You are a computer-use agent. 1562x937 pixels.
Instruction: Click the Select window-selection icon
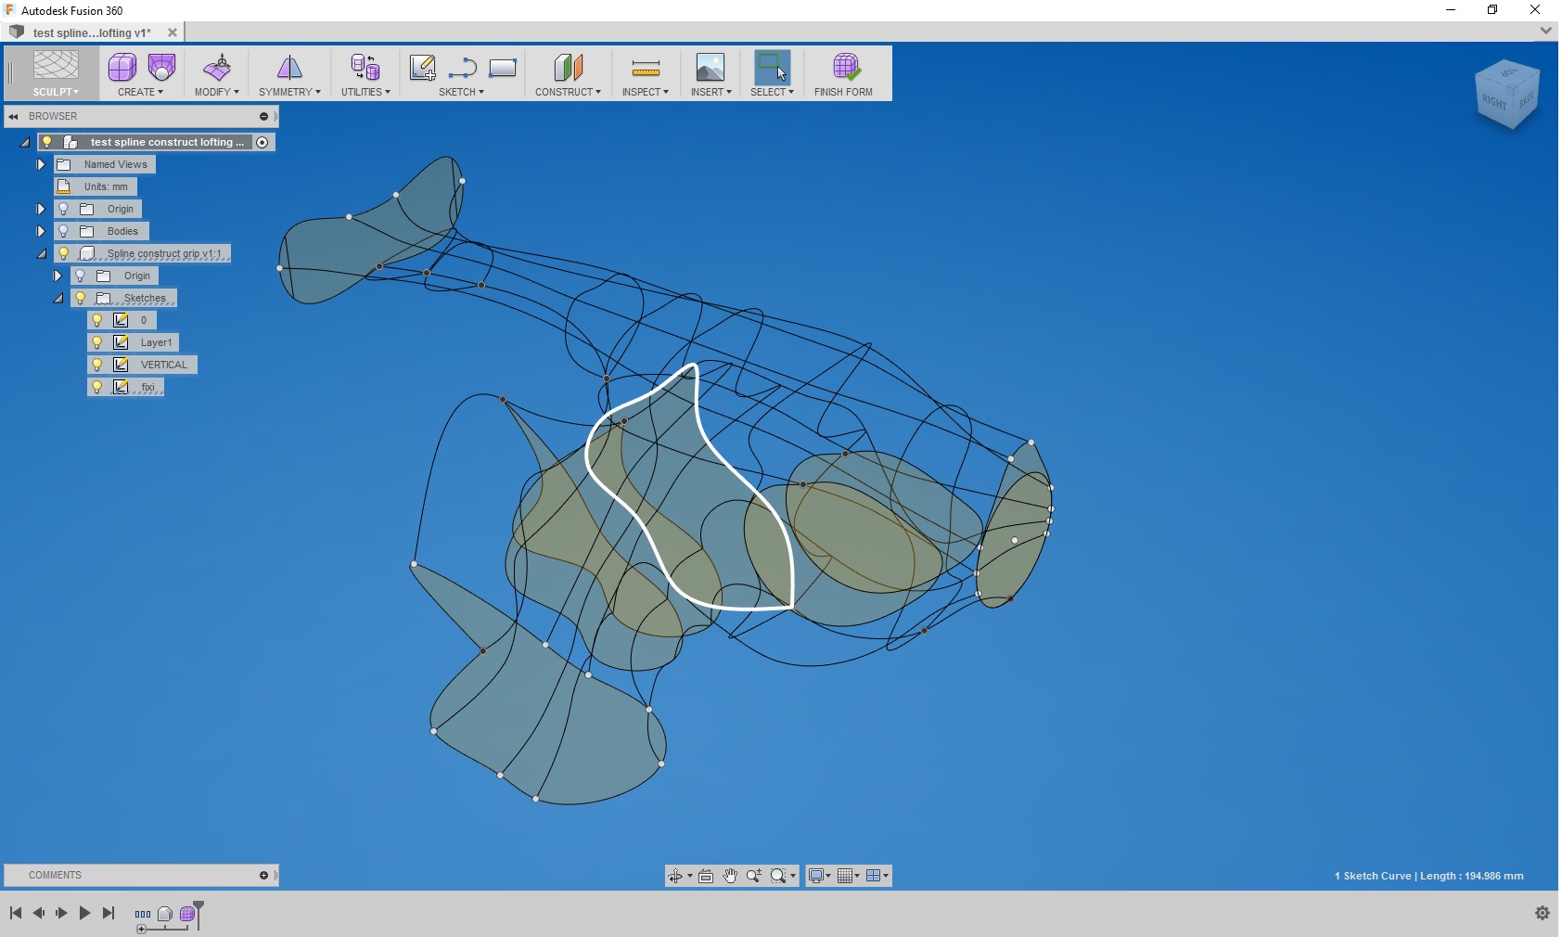[x=772, y=67]
